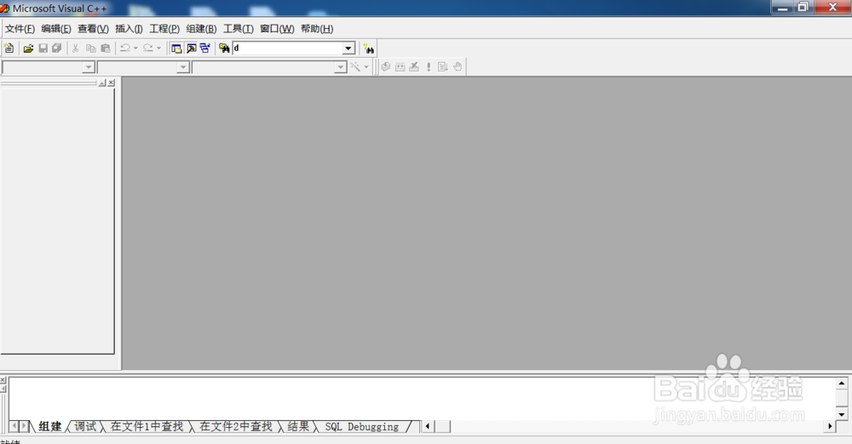Open the Window List icon

[204, 48]
